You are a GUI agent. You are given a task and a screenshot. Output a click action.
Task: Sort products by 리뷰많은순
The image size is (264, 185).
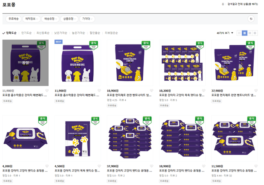pyautogui.click(x=111, y=33)
